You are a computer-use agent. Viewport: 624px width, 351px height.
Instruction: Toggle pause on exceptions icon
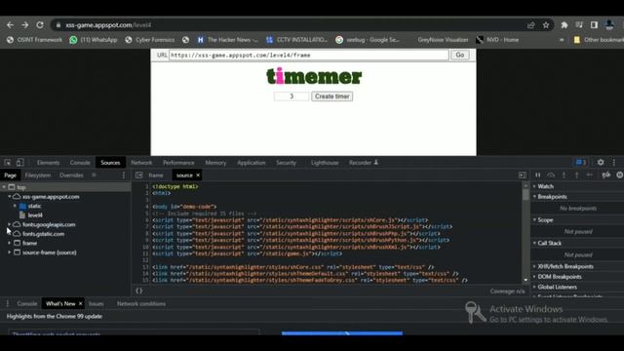(x=620, y=175)
